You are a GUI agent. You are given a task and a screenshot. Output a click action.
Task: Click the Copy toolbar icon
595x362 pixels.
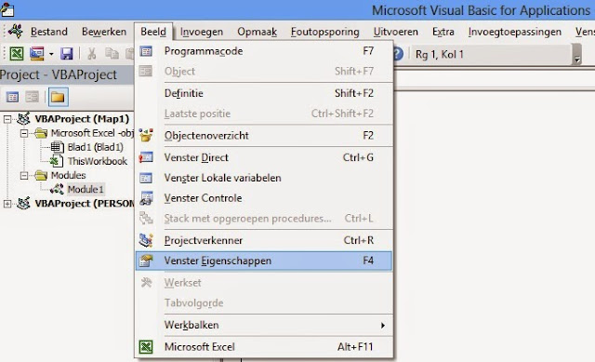112,54
